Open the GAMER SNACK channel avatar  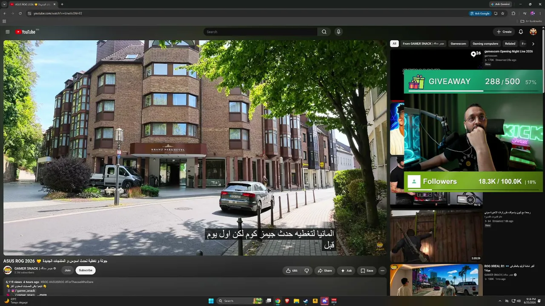(x=8, y=270)
